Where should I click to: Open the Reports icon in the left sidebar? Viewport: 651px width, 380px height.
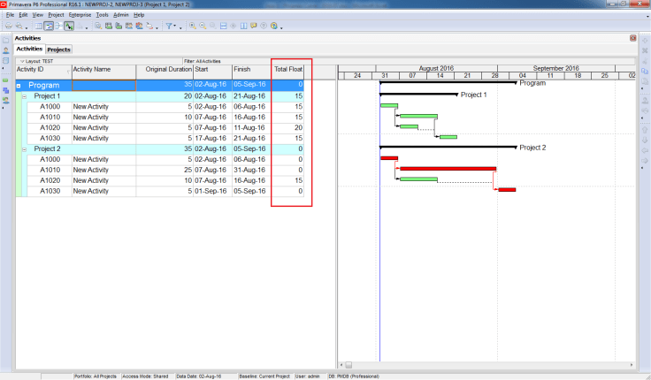coord(6,61)
